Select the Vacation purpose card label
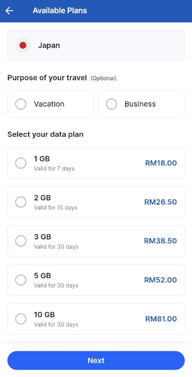The width and height of the screenshot is (192, 377). point(49,104)
